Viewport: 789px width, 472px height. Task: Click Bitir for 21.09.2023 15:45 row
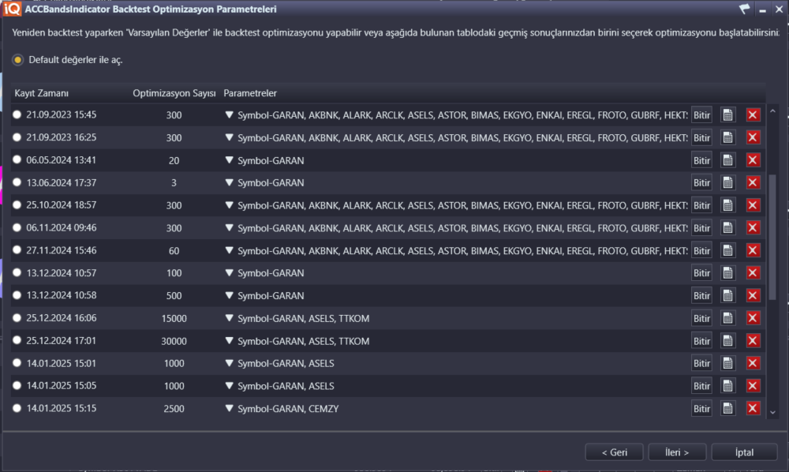[701, 114]
